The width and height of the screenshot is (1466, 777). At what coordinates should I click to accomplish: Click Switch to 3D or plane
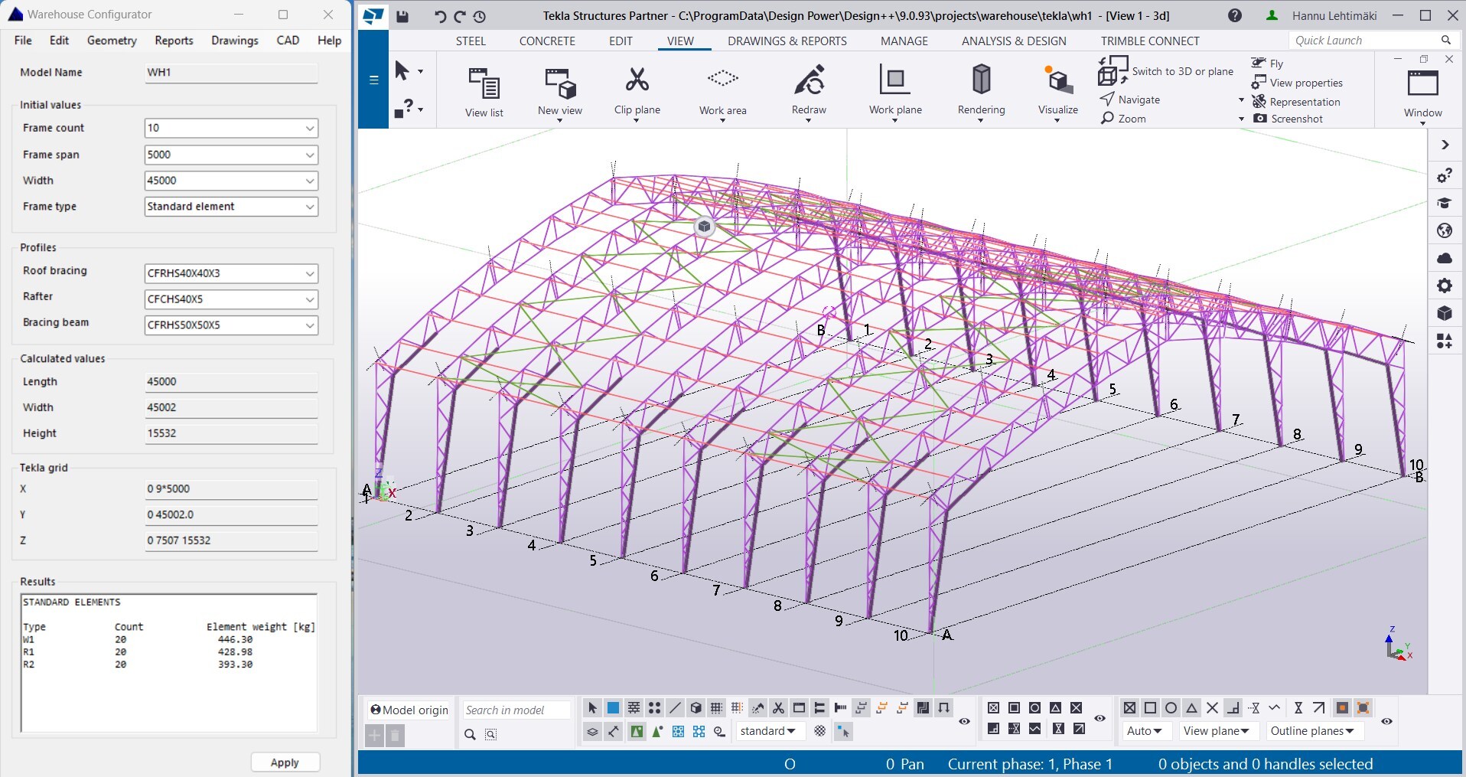(1167, 71)
